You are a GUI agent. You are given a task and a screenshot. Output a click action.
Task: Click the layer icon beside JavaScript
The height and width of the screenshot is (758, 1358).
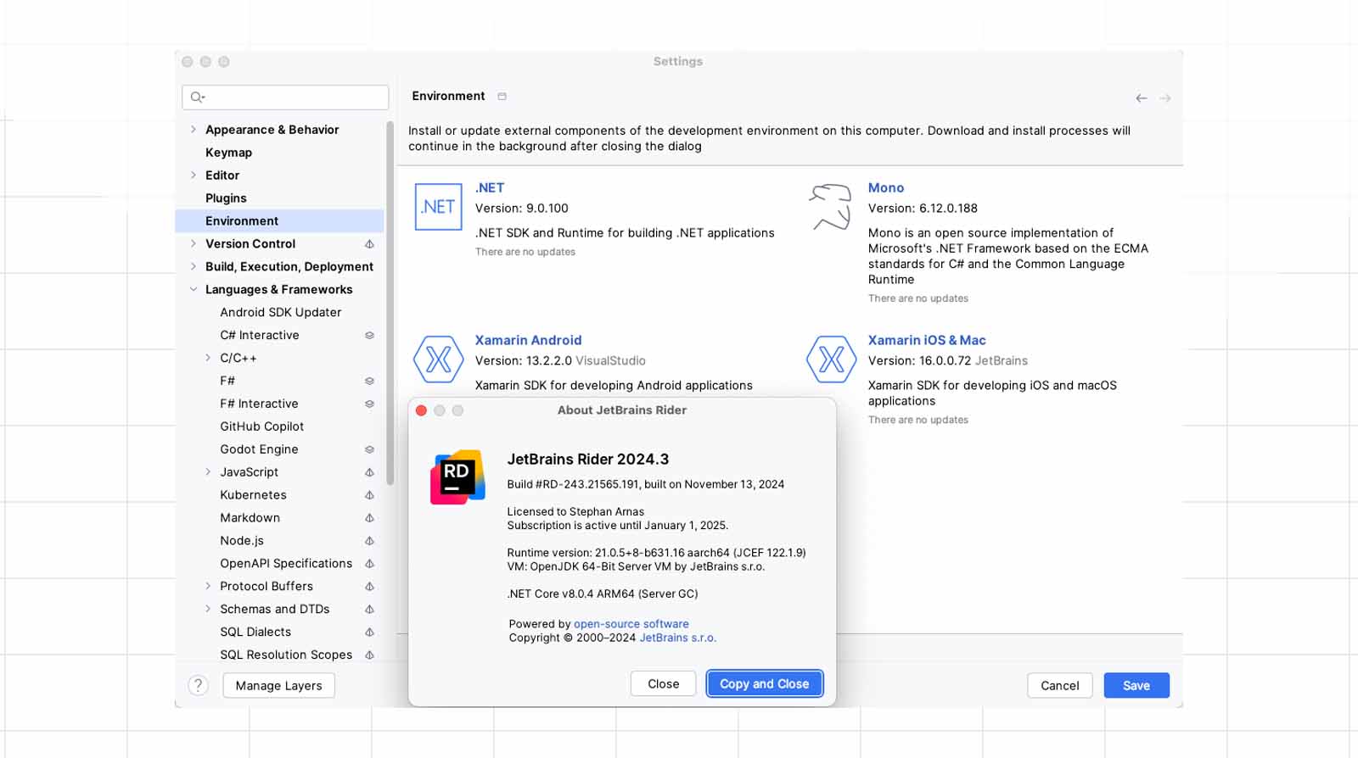click(x=369, y=473)
